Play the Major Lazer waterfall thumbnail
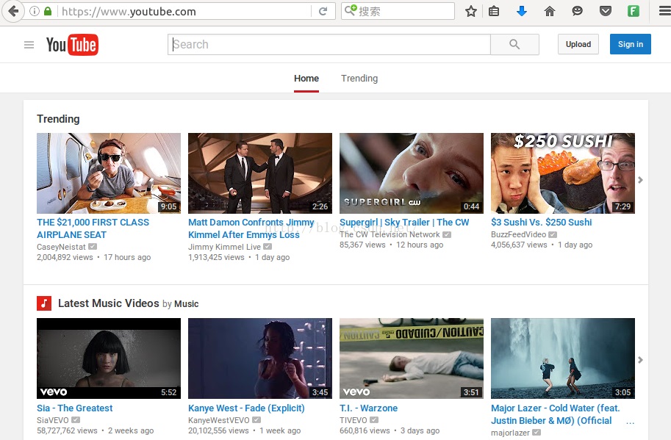The width and height of the screenshot is (671, 440). [x=563, y=358]
